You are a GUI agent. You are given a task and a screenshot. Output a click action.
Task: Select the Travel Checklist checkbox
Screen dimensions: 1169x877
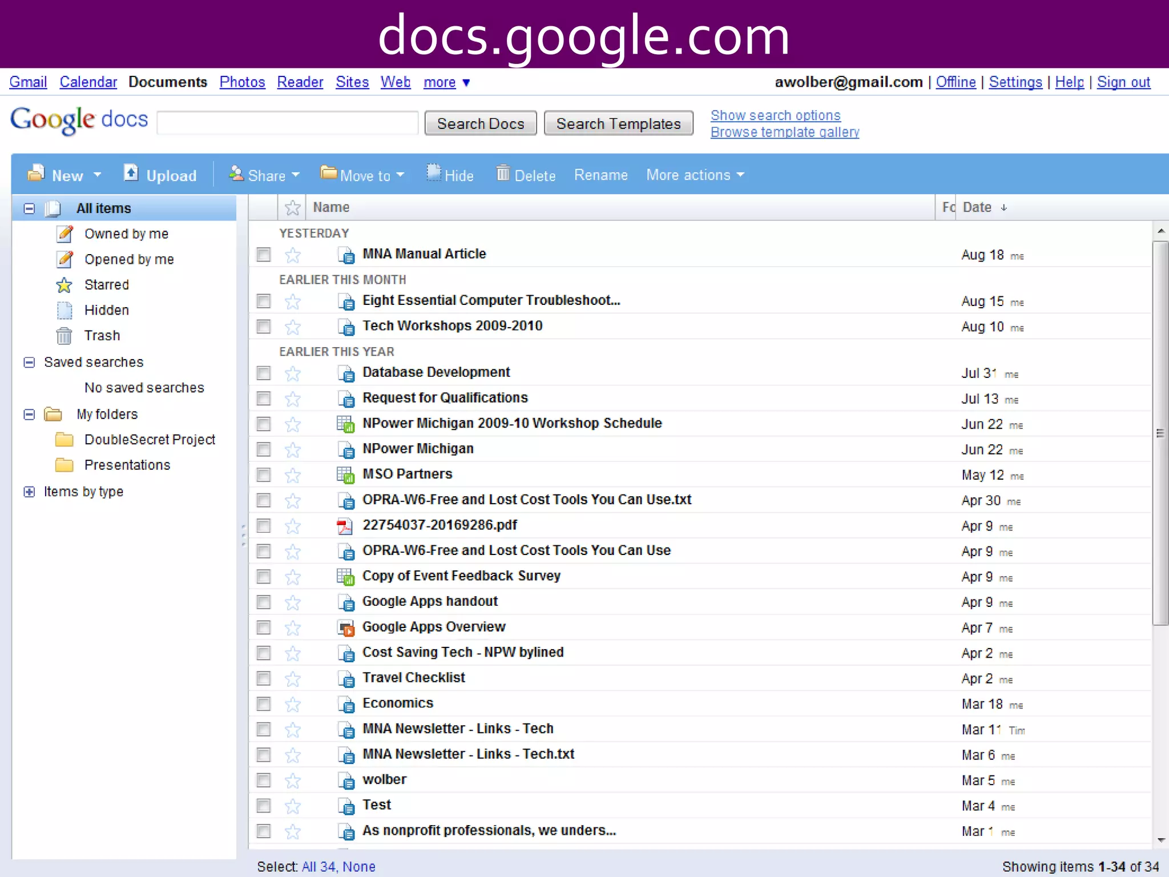[263, 678]
